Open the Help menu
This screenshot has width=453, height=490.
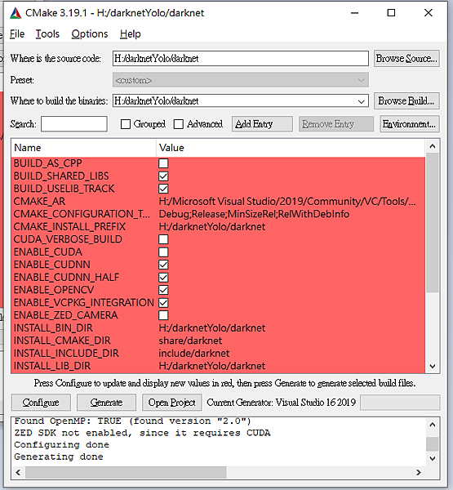pos(131,33)
